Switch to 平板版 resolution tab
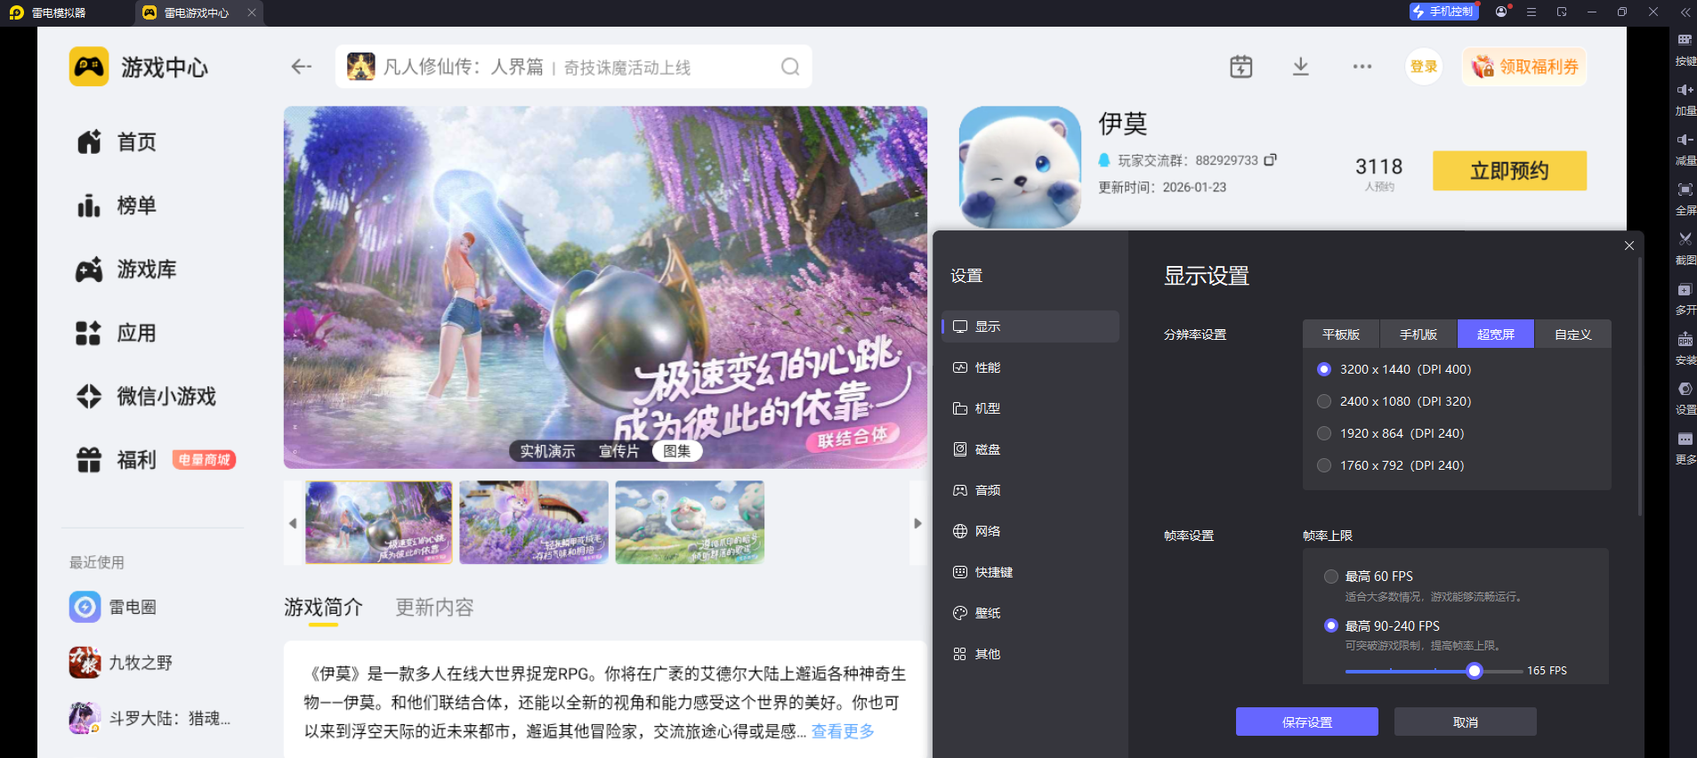 point(1341,334)
